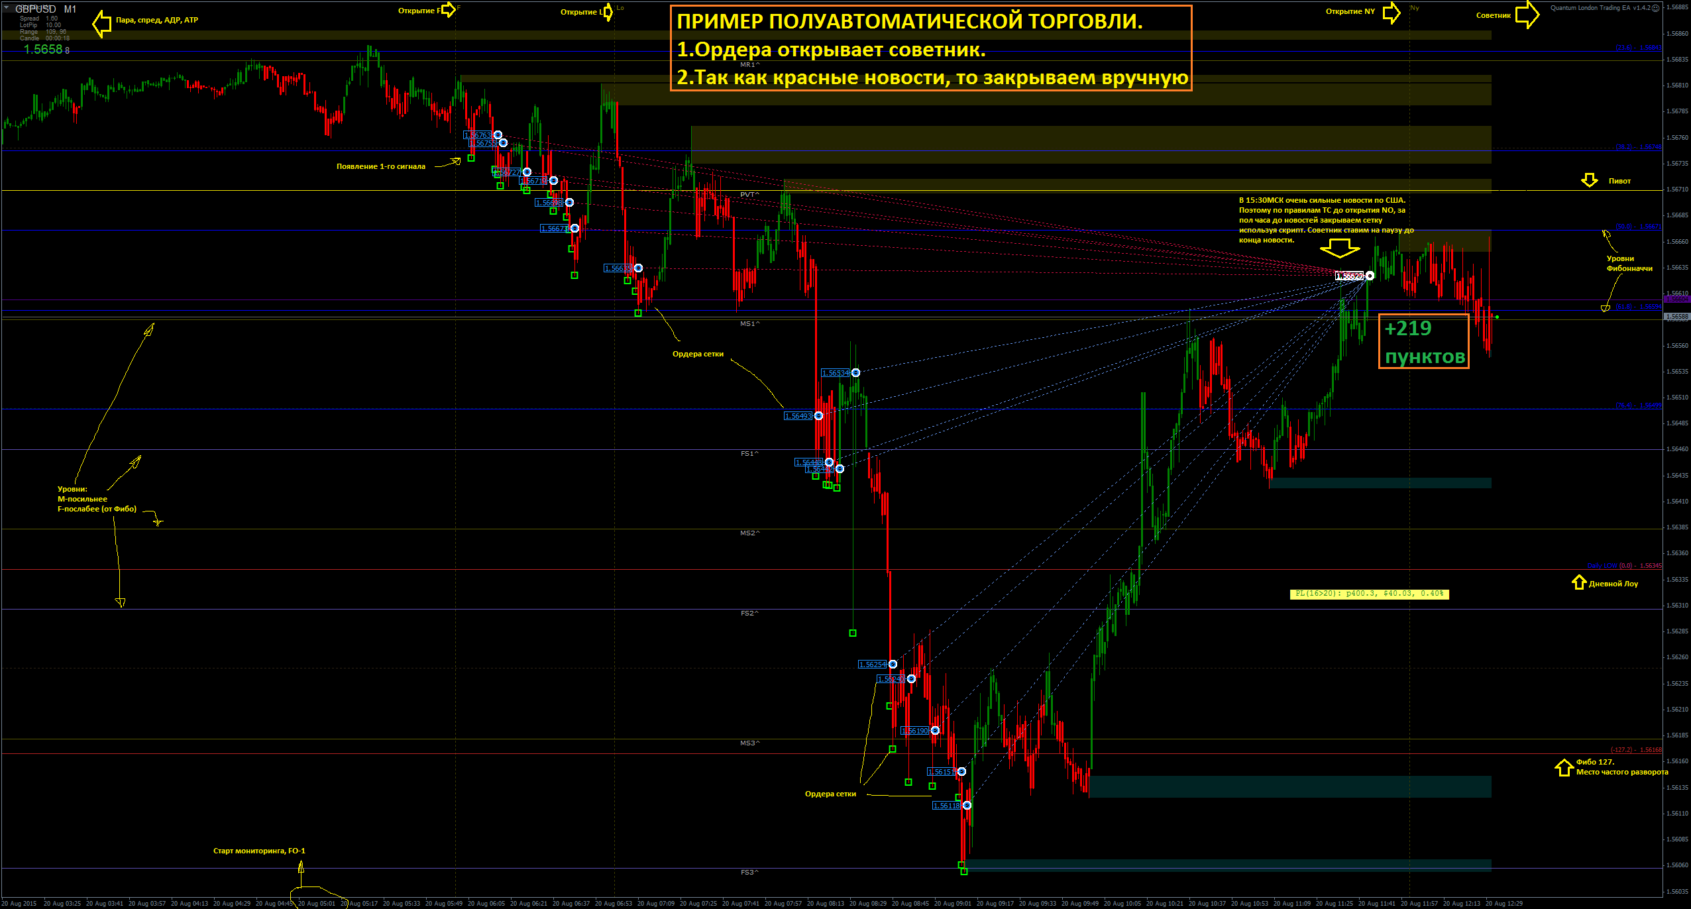Click the Daily LOW (0.0) - 1.56345 label
The height and width of the screenshot is (909, 1691).
click(x=1624, y=566)
